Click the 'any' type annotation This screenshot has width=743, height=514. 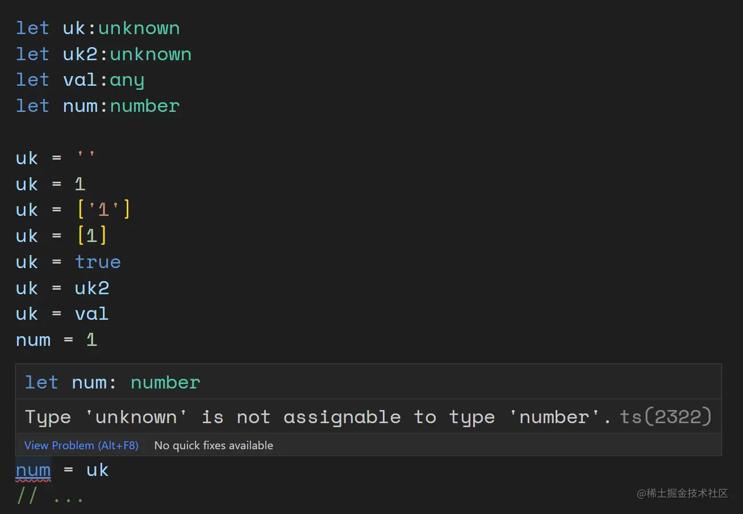pyautogui.click(x=127, y=80)
